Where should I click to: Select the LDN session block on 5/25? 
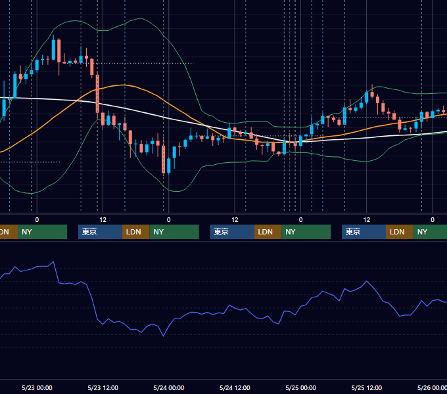coord(400,232)
